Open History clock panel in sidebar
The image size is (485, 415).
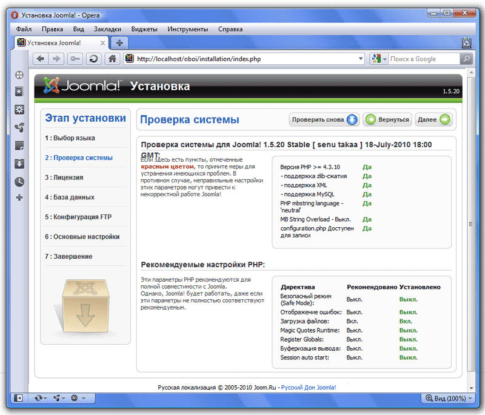19,181
